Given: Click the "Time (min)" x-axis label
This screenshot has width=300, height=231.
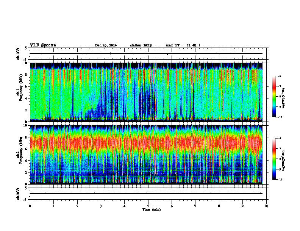Looking at the screenshot, I should click(152, 209).
